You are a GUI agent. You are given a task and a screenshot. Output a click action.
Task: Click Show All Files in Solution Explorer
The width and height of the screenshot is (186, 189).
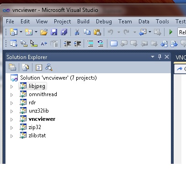pyautogui.click(x=25, y=67)
